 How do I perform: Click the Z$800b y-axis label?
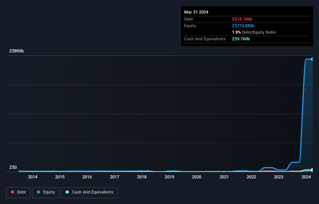(16, 51)
